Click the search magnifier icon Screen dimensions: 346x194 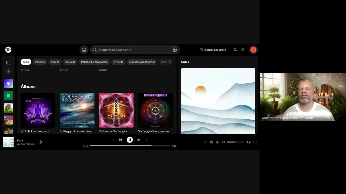point(95,50)
